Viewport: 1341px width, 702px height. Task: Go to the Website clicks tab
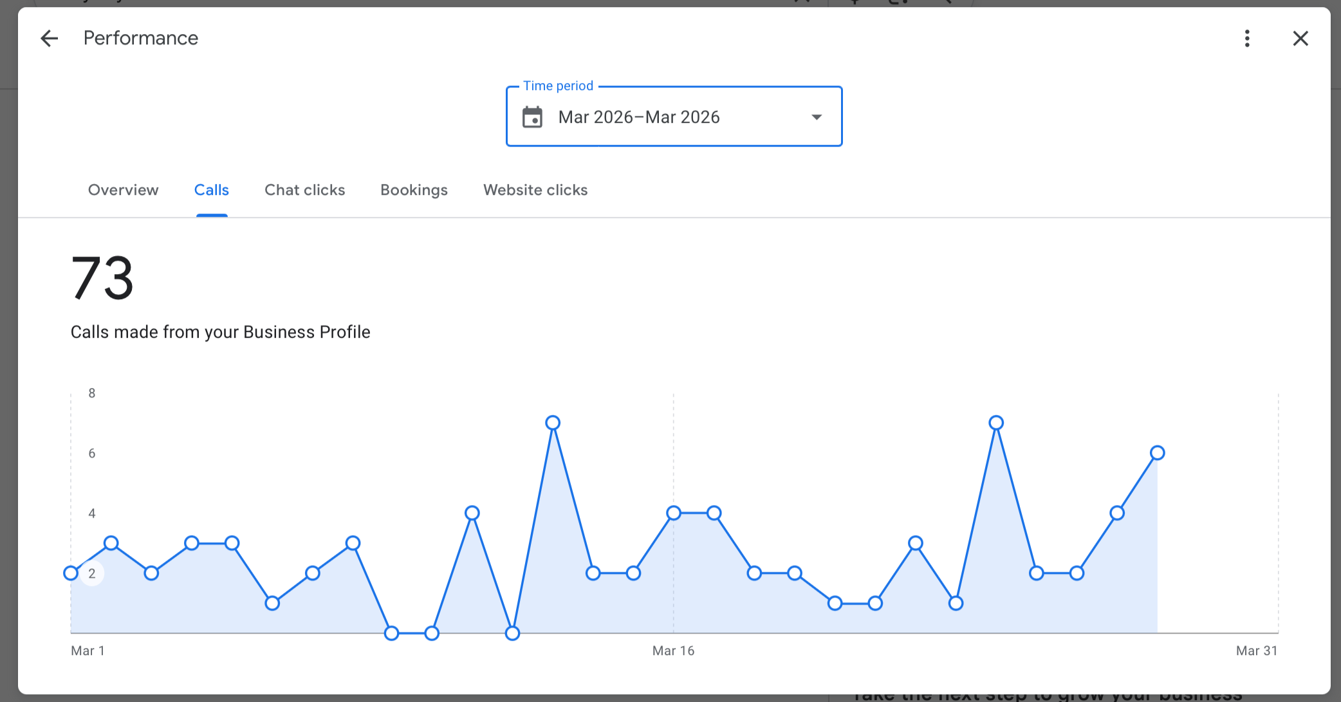pyautogui.click(x=535, y=190)
